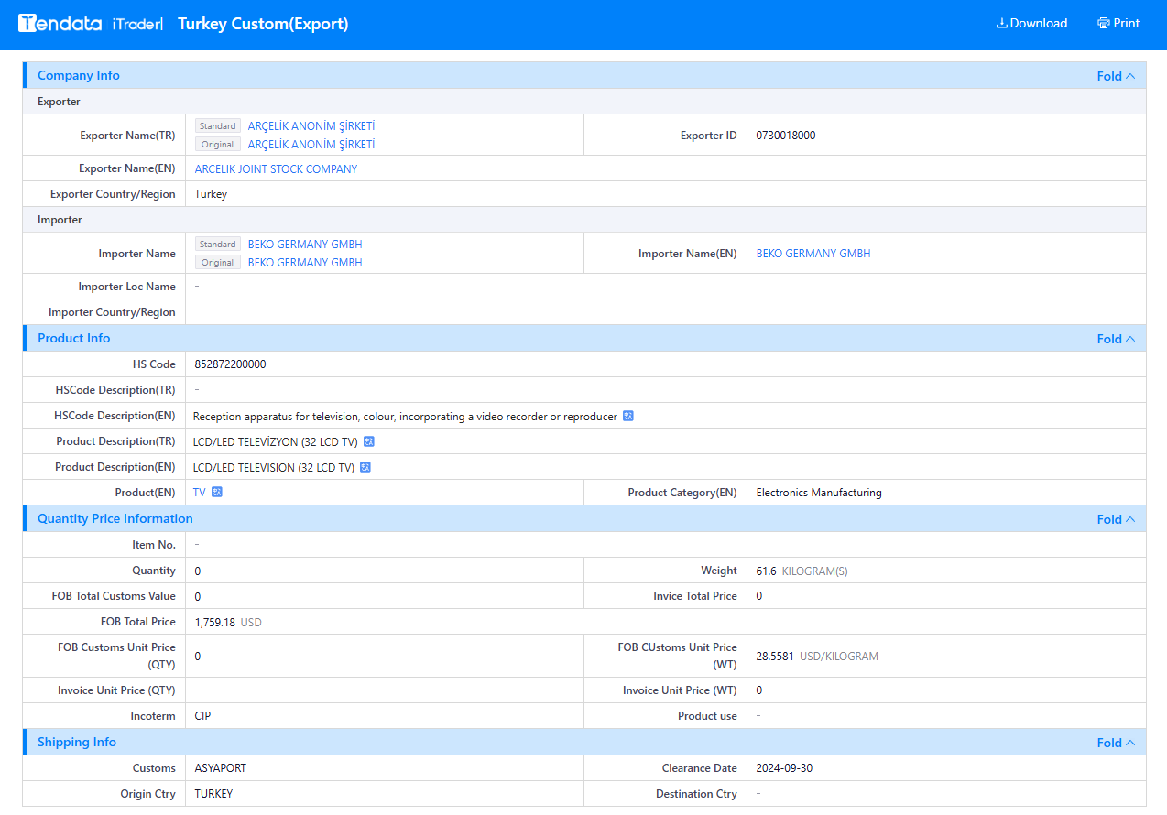Viewport: 1167px width, 815px height.
Task: Click the Shipping Info section title
Action: click(77, 743)
